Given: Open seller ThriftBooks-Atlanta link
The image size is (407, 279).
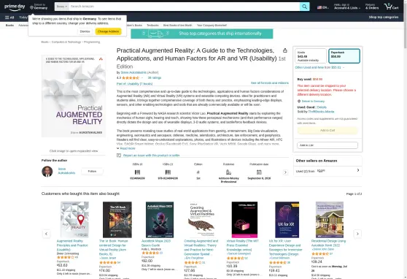Looking at the screenshot, I should pos(321,112).
